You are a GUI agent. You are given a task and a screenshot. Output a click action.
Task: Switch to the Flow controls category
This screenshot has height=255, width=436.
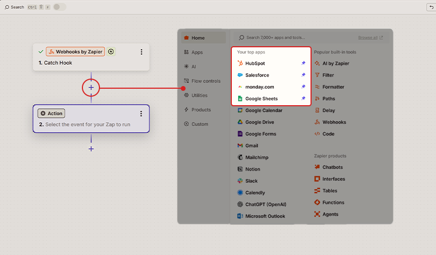click(x=205, y=81)
